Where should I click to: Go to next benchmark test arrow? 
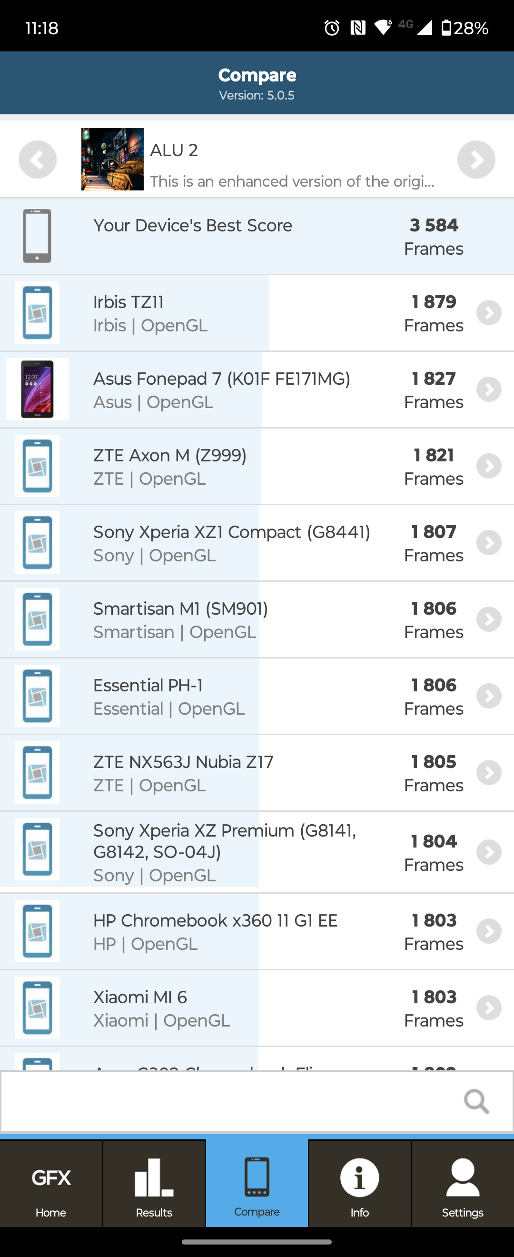coord(476,160)
